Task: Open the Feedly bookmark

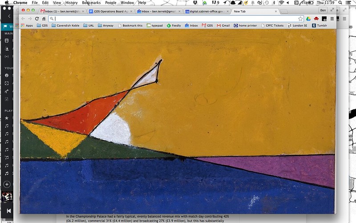Action: (x=174, y=26)
